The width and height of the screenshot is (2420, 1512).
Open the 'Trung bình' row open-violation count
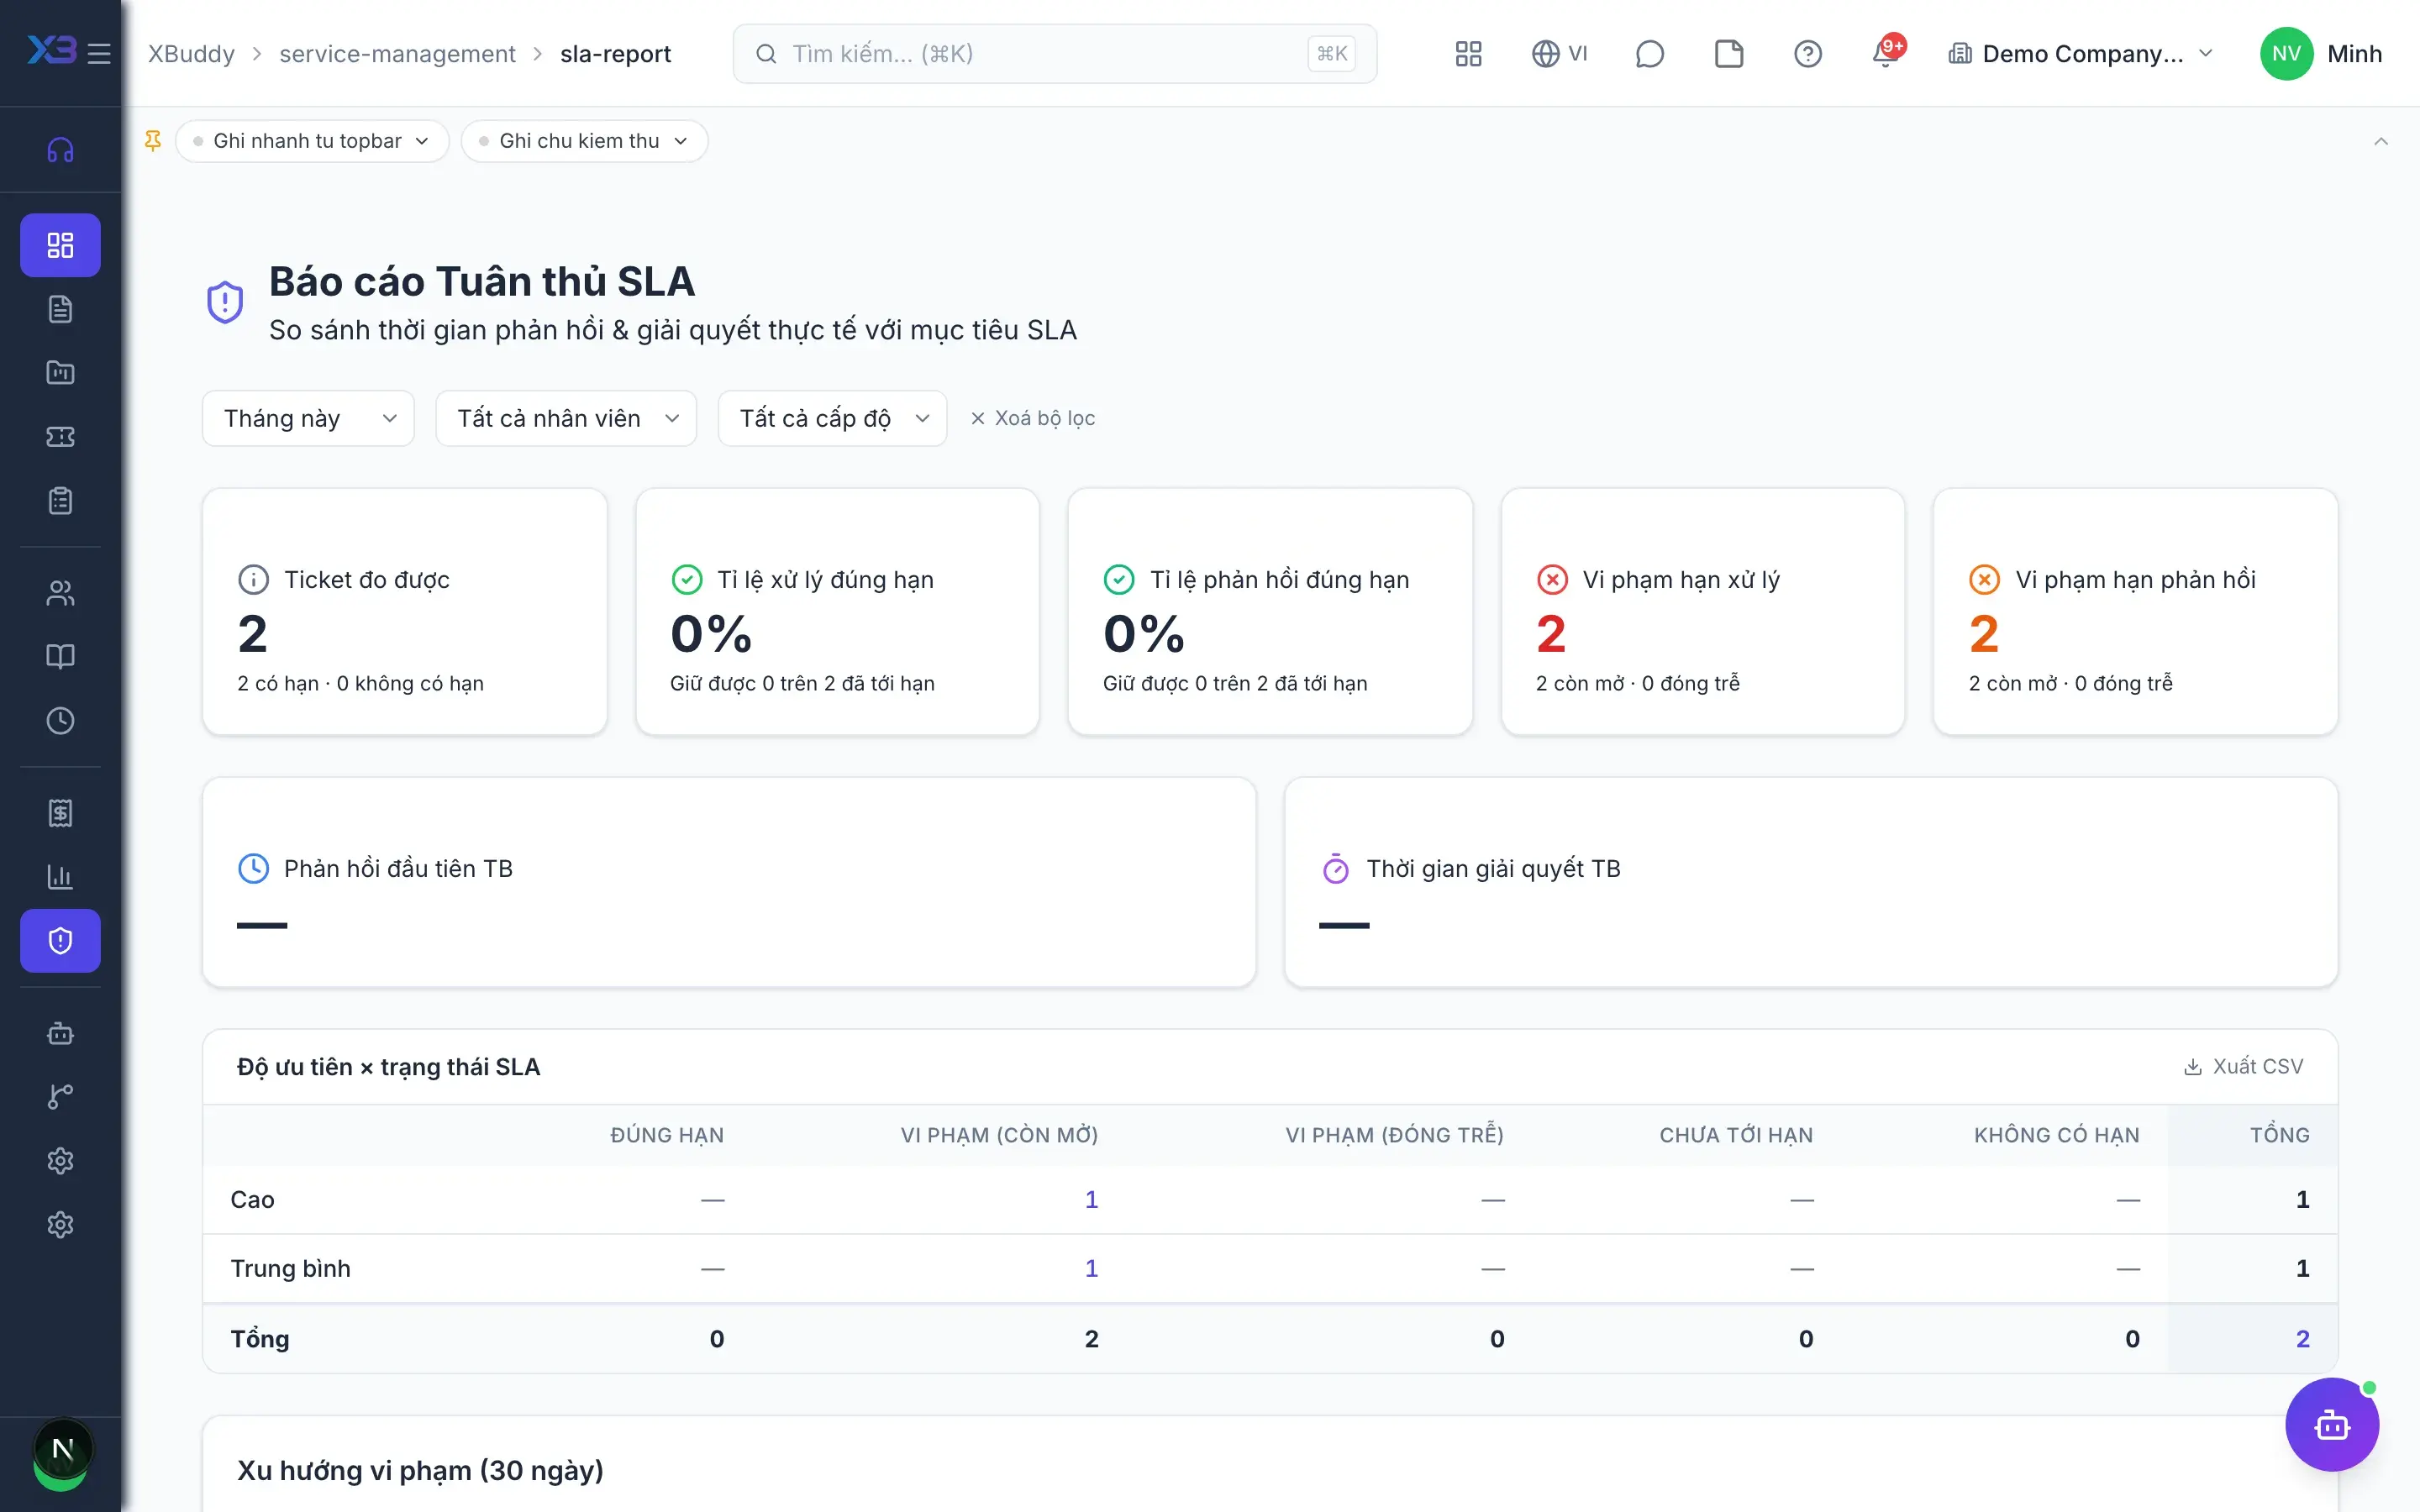point(1091,1268)
